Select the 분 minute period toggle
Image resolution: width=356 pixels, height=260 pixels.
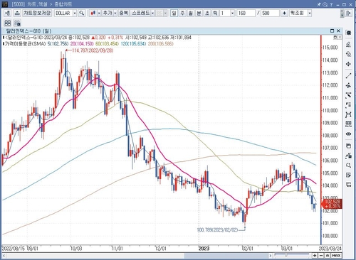(199, 13)
